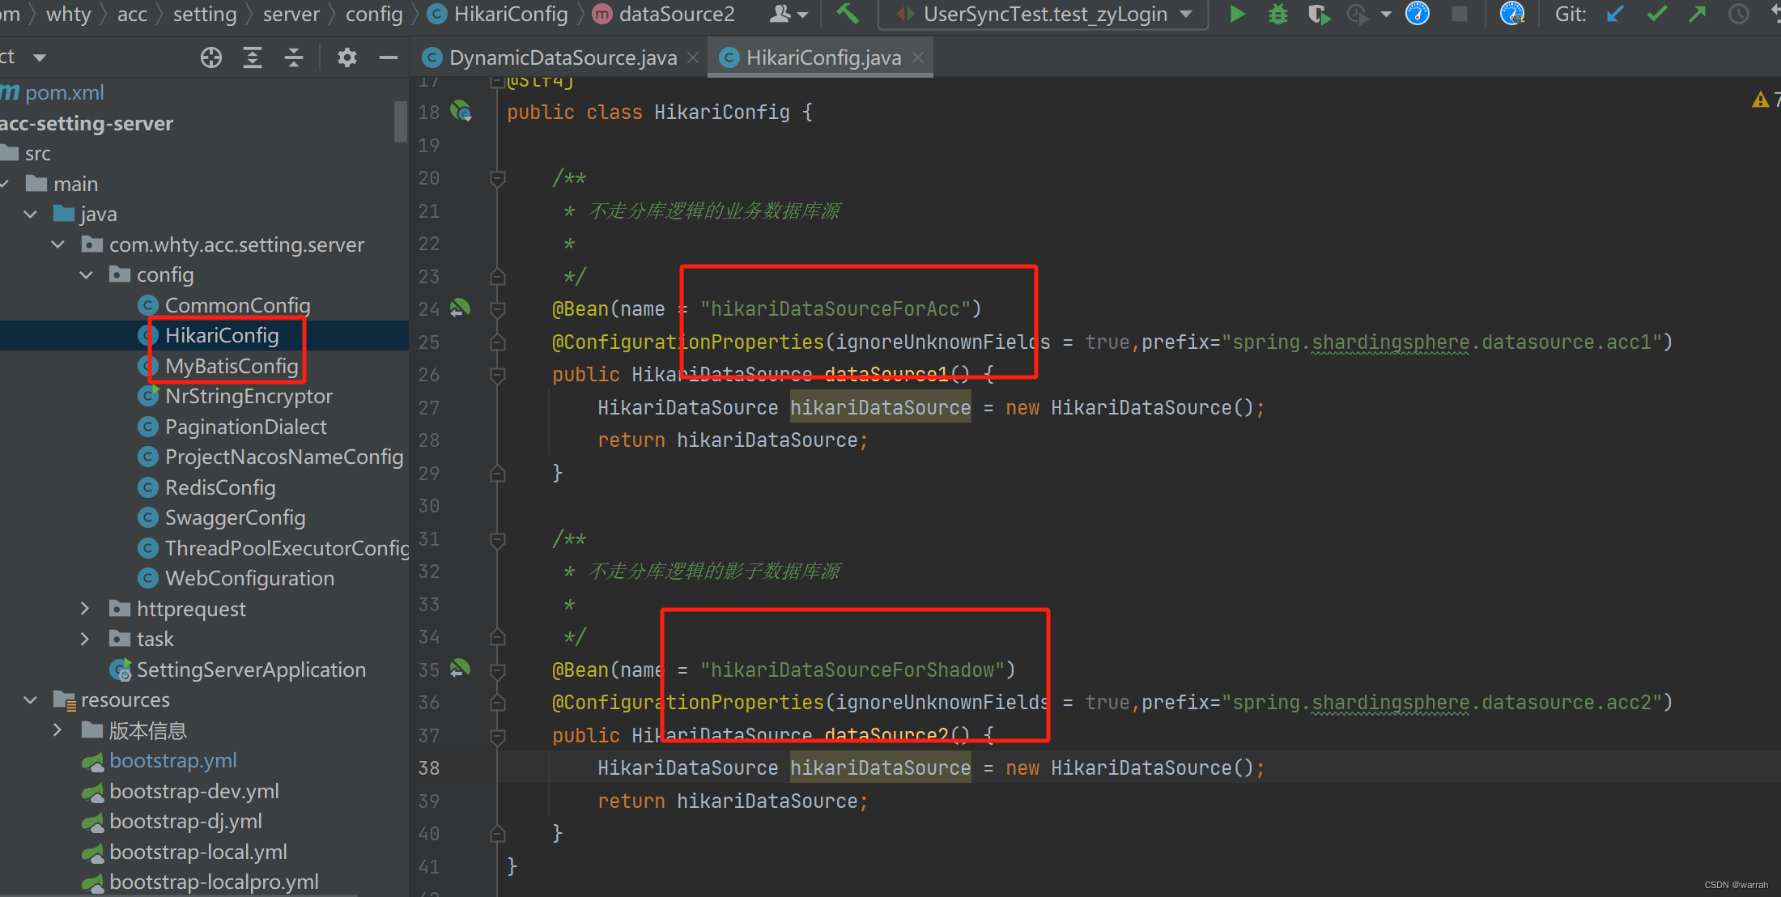This screenshot has height=897, width=1781.
Task: Click the bean gutter icon on line 24
Action: point(460,308)
